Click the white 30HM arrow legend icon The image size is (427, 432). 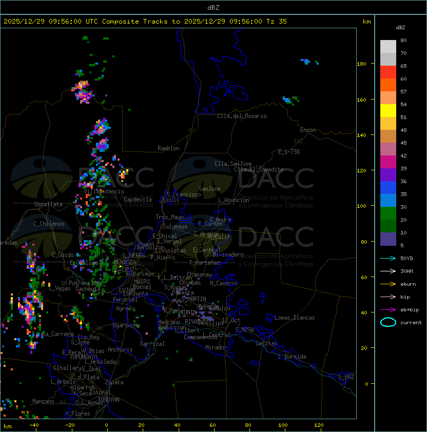[388, 271]
